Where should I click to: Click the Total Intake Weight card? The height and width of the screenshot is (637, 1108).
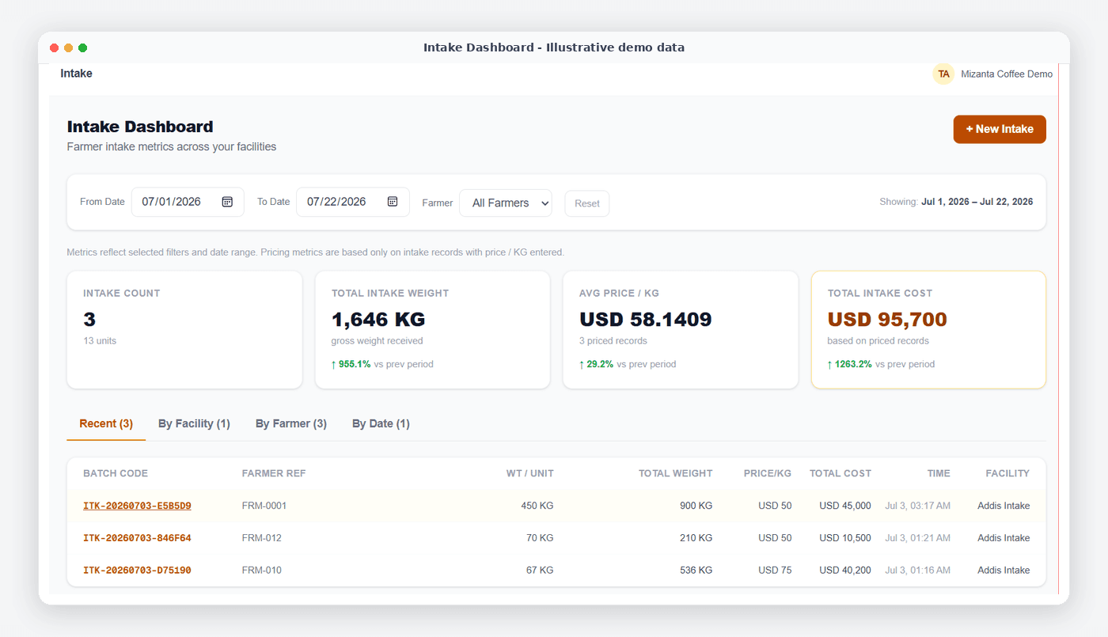coord(432,330)
